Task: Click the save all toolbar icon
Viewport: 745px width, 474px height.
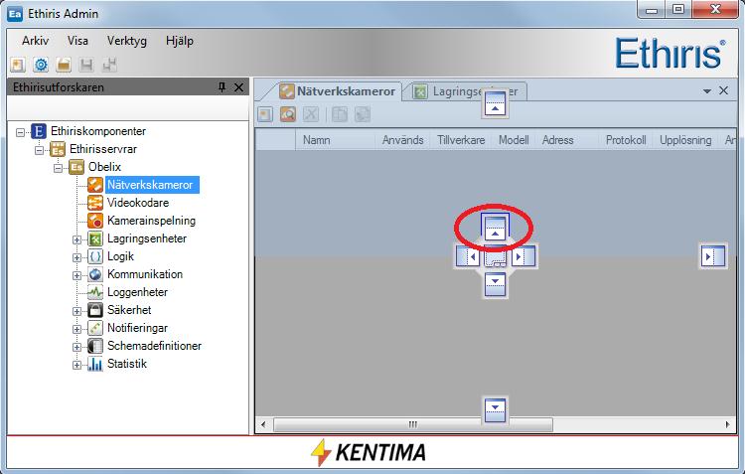Action: (x=109, y=65)
